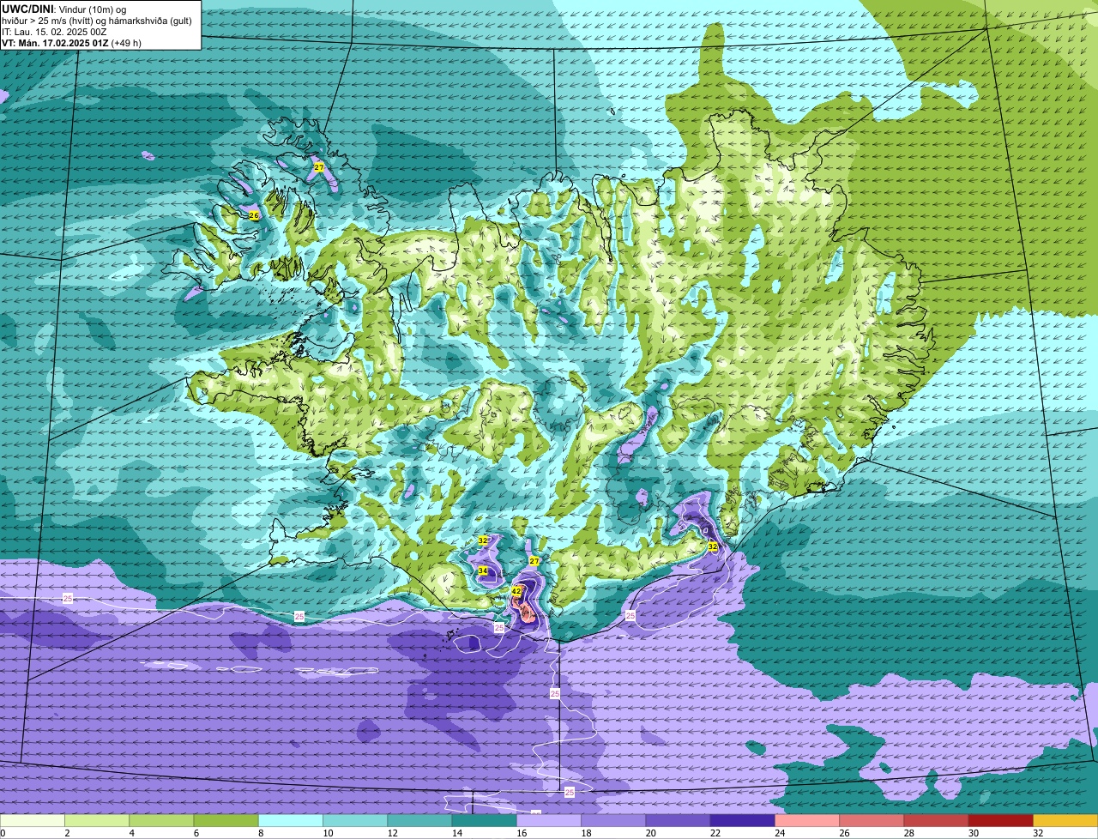Click the legend tick label '8'
The image size is (1098, 839).
[259, 832]
